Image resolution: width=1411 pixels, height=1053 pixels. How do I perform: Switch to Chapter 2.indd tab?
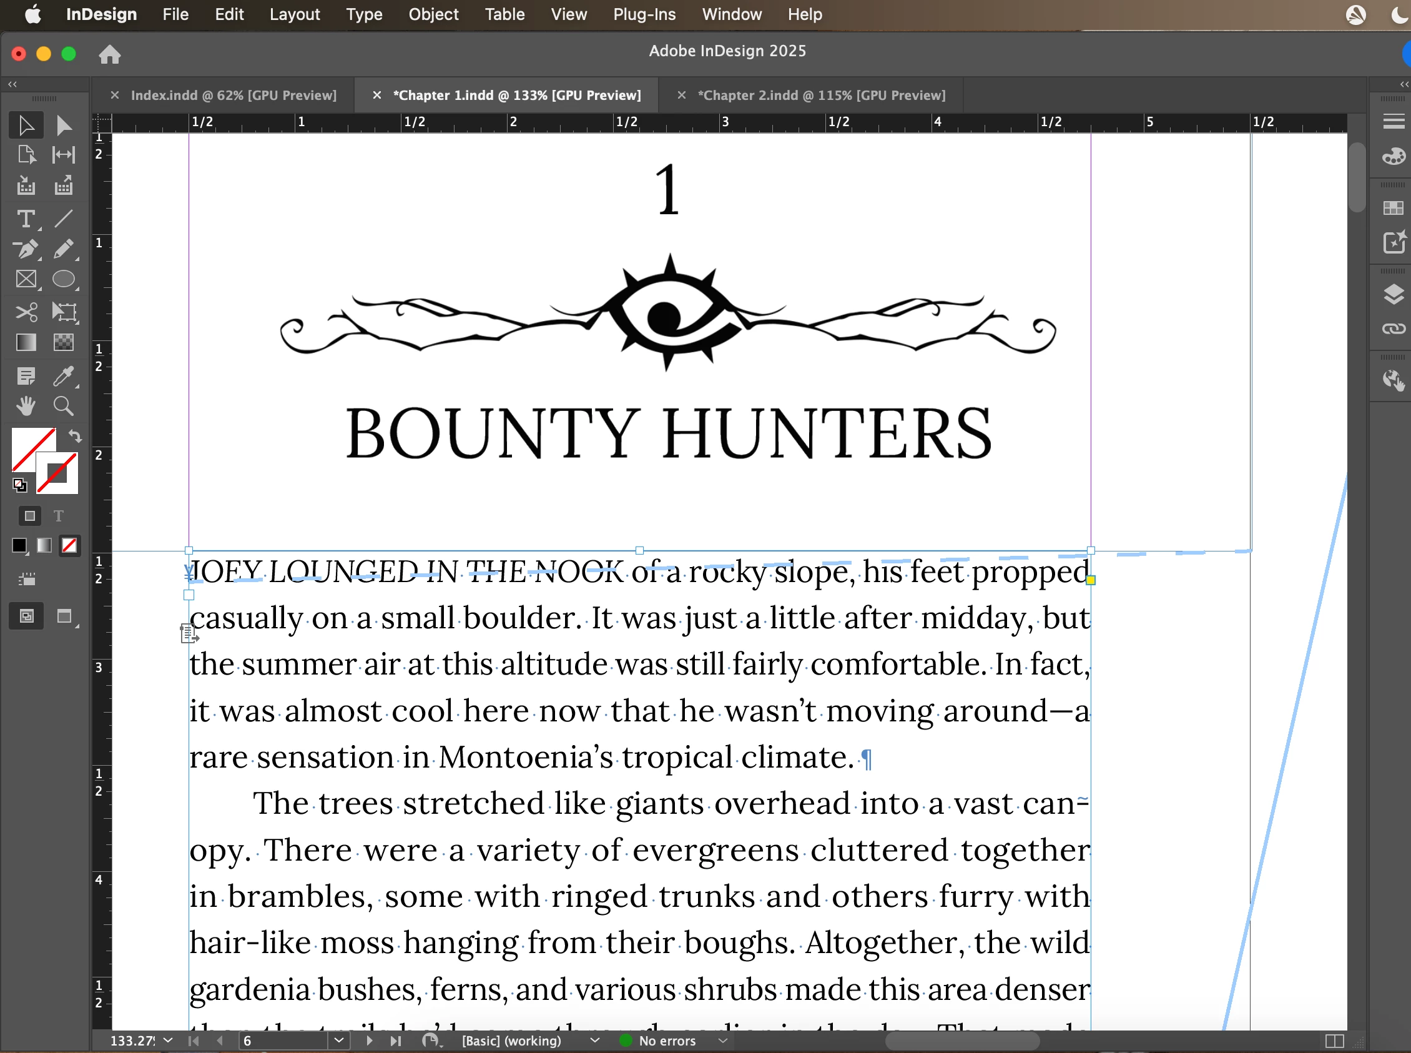(820, 95)
